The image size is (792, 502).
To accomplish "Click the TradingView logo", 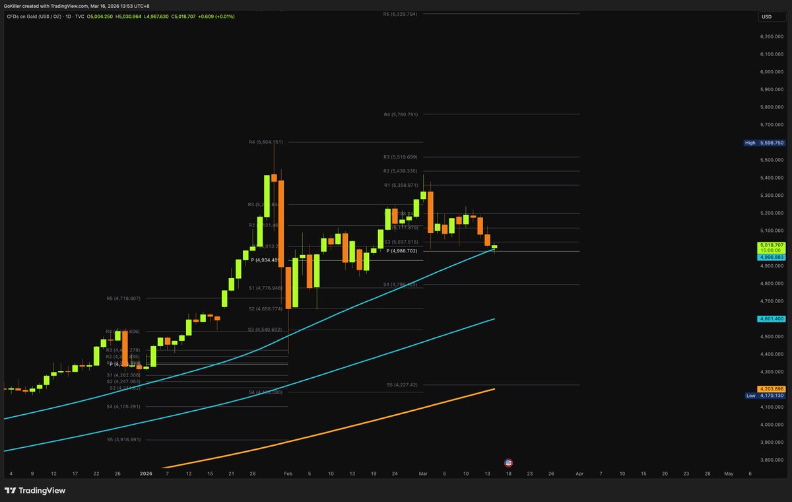I will click(x=35, y=491).
